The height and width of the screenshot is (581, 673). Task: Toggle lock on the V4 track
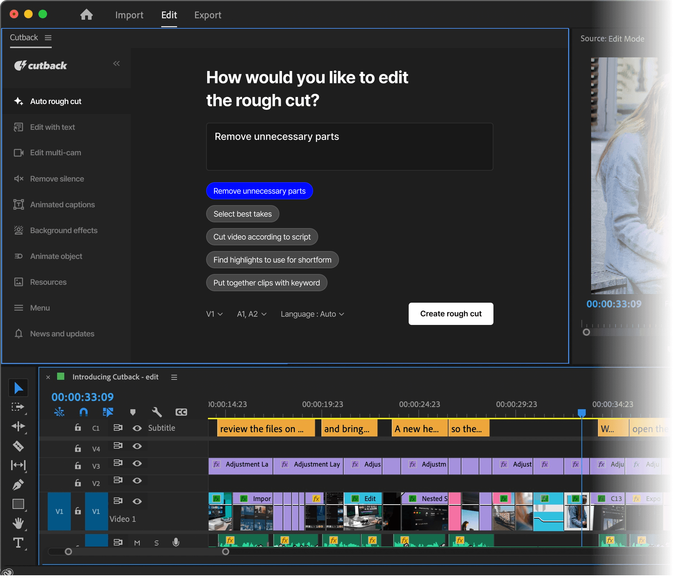[x=78, y=448]
